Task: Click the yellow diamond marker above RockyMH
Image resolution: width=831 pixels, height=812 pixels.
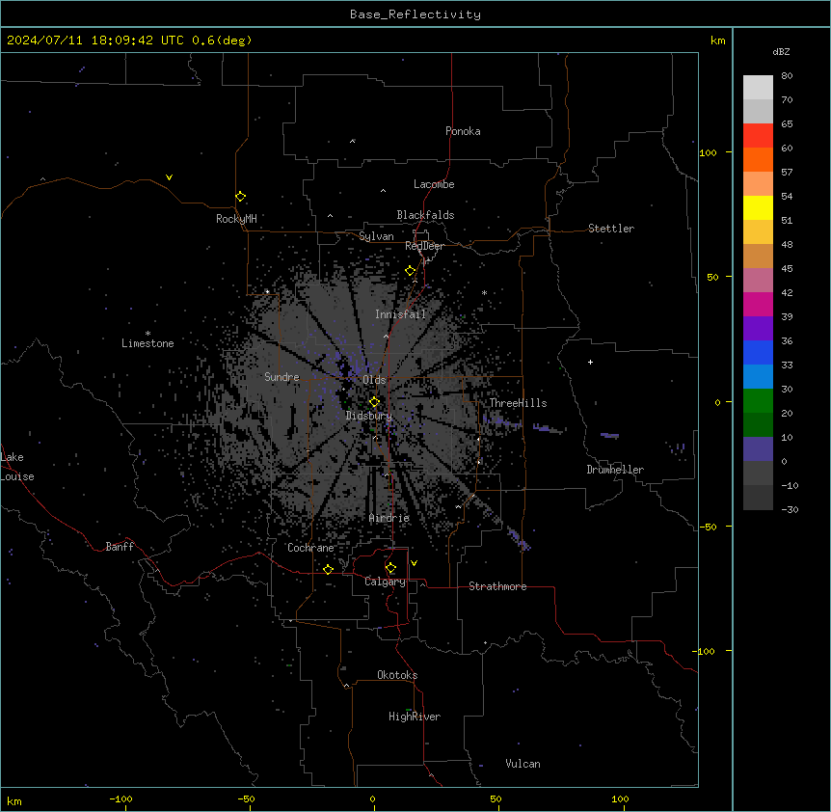Action: pyautogui.click(x=241, y=197)
